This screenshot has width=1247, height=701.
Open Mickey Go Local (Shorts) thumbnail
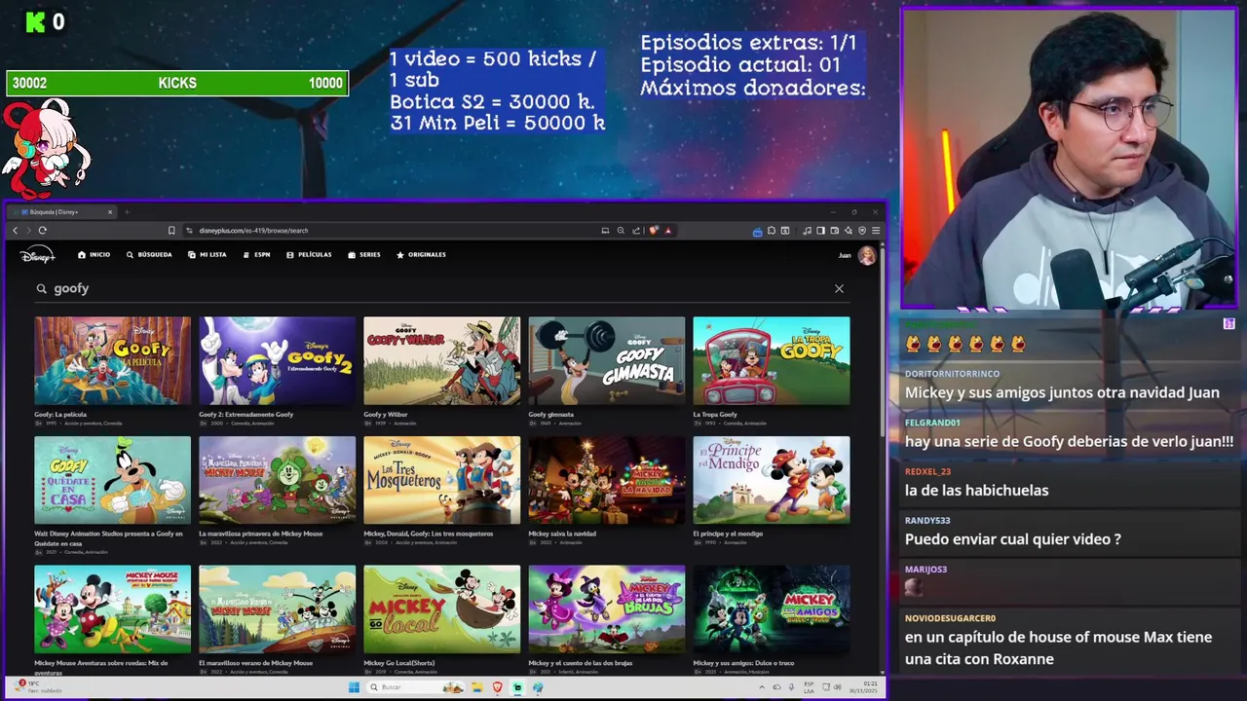tap(442, 609)
